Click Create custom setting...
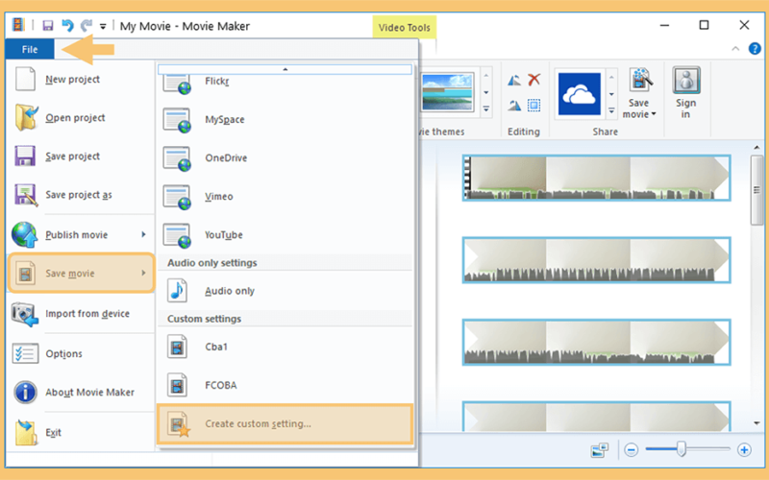 [285, 424]
